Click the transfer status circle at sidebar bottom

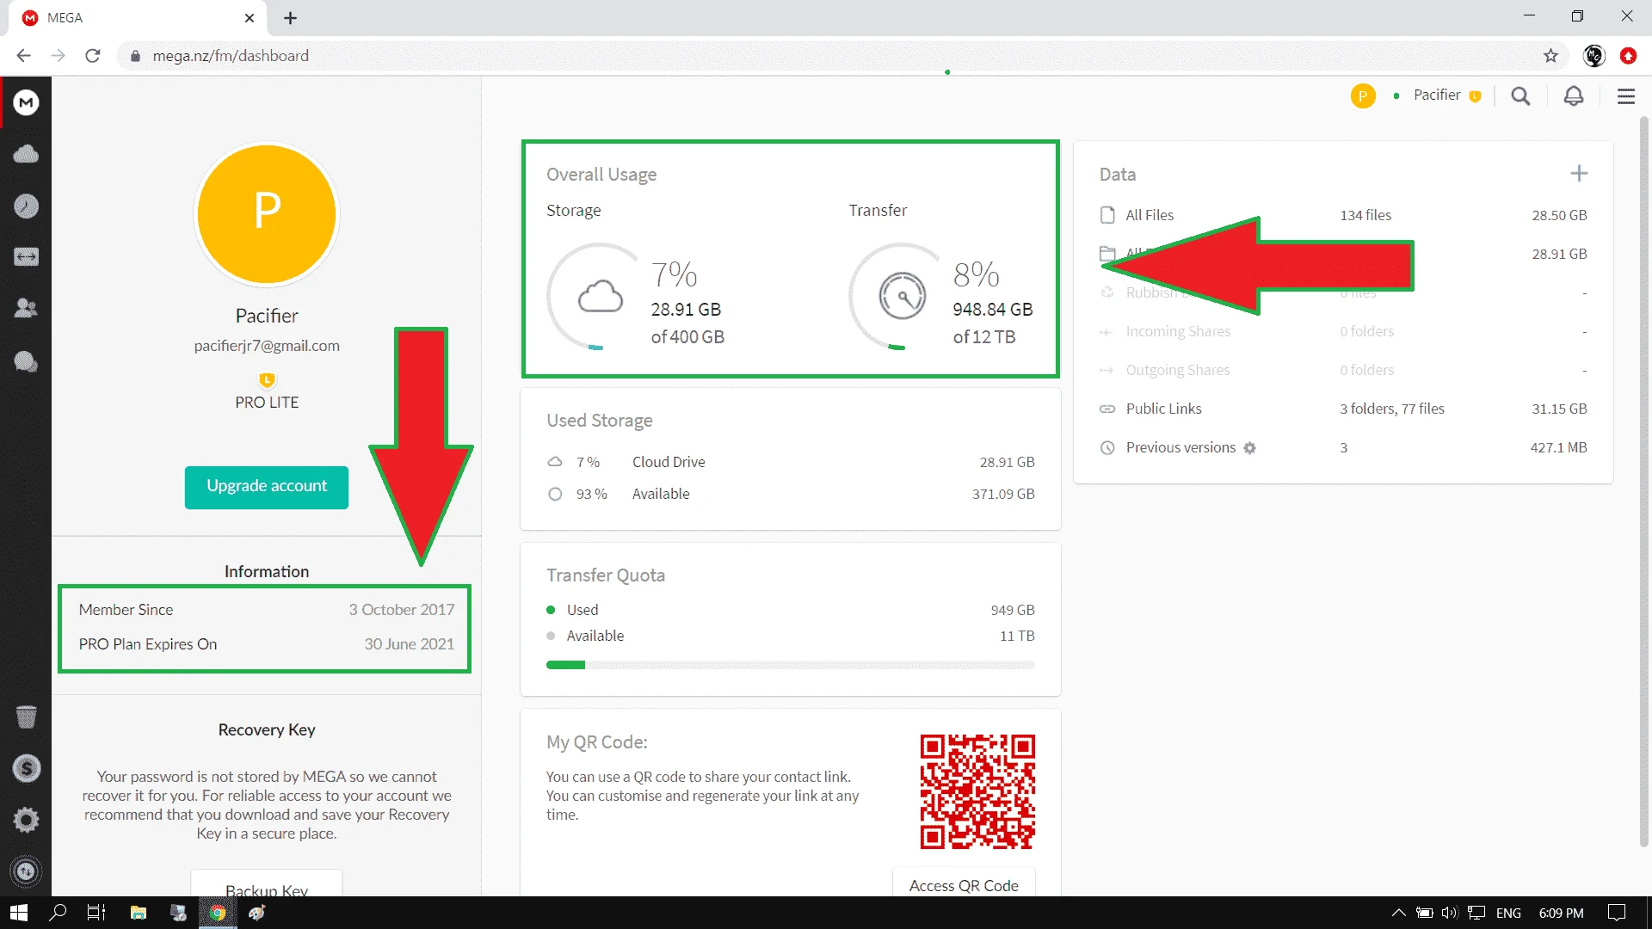coord(26,871)
